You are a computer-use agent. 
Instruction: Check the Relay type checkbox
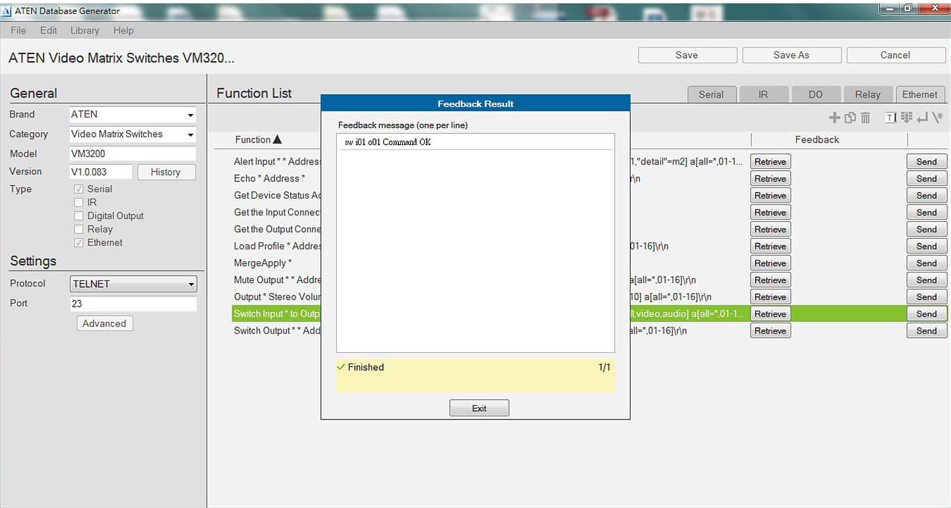pyautogui.click(x=79, y=230)
